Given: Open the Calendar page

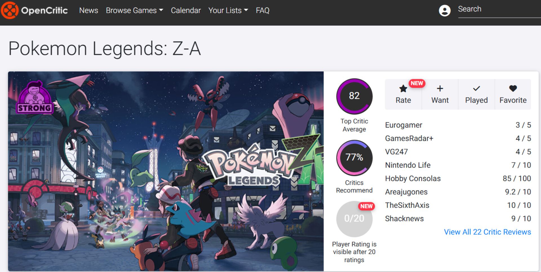Looking at the screenshot, I should [x=186, y=10].
